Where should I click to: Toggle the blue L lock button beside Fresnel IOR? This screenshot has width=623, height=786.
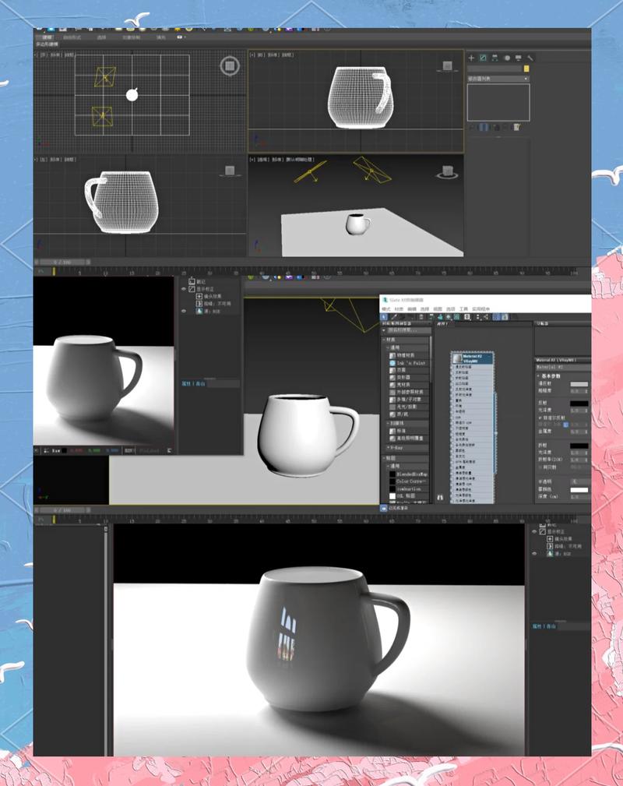pos(566,425)
